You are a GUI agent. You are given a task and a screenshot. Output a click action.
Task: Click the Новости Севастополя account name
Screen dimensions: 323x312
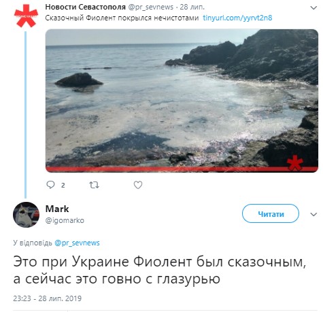[85, 7]
